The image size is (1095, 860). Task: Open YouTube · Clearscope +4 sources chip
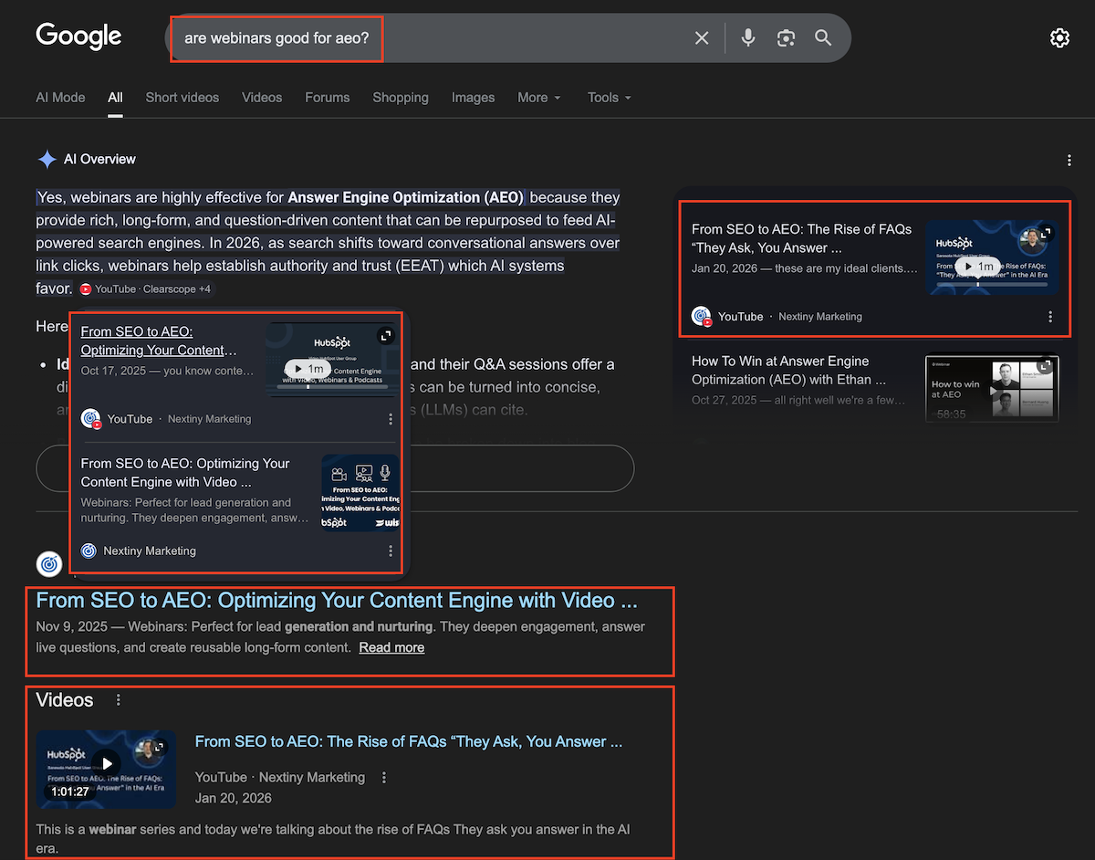tap(146, 289)
